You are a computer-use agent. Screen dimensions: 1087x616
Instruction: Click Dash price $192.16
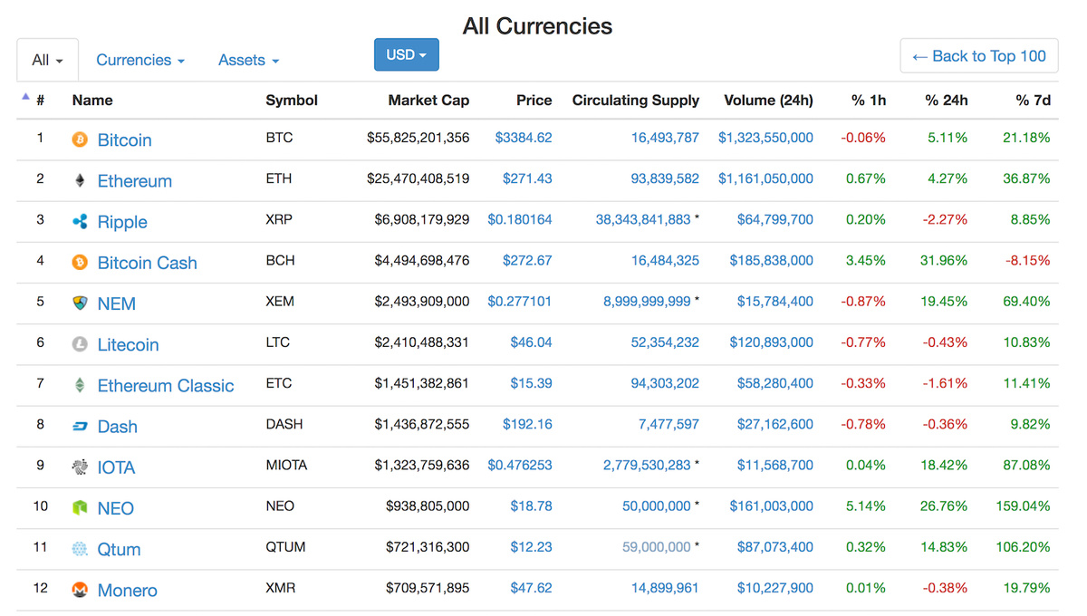coord(527,424)
